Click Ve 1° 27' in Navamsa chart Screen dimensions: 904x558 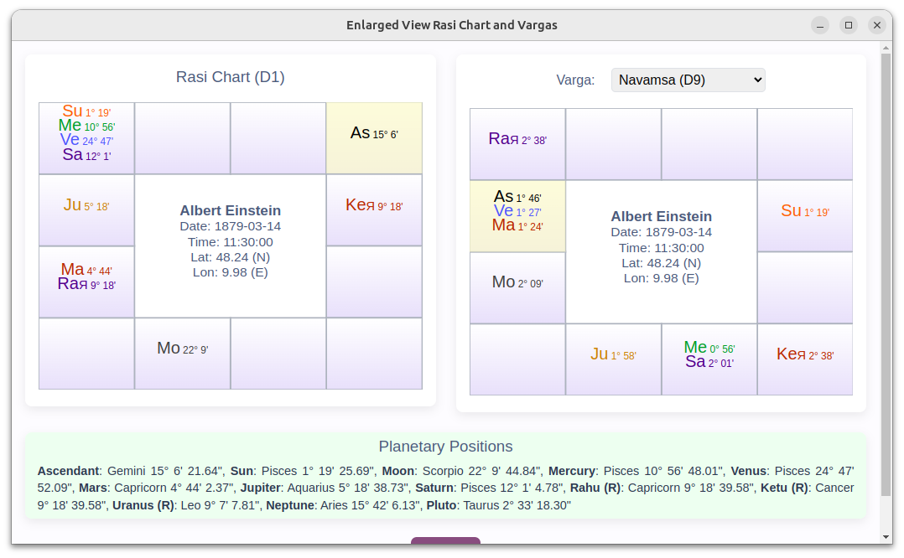[517, 211]
